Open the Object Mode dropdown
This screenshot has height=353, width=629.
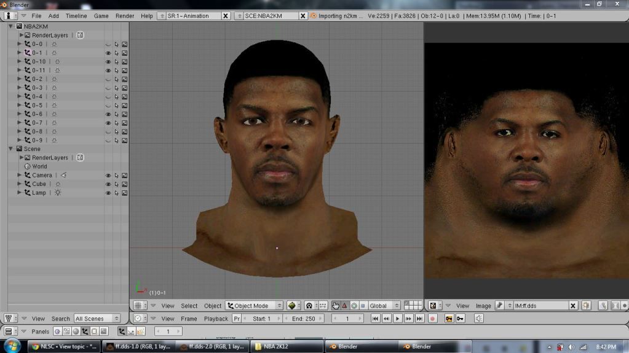(x=254, y=306)
